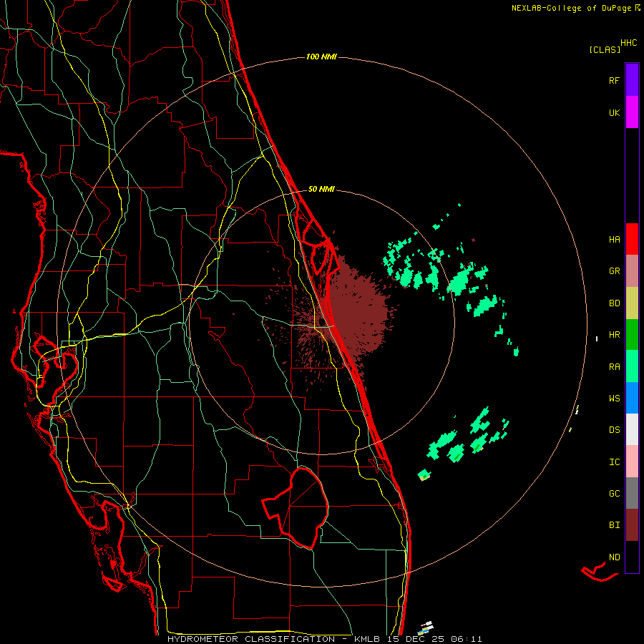This screenshot has height=644, width=644.
Task: Click the 'GC' legend label
Action: (614, 494)
